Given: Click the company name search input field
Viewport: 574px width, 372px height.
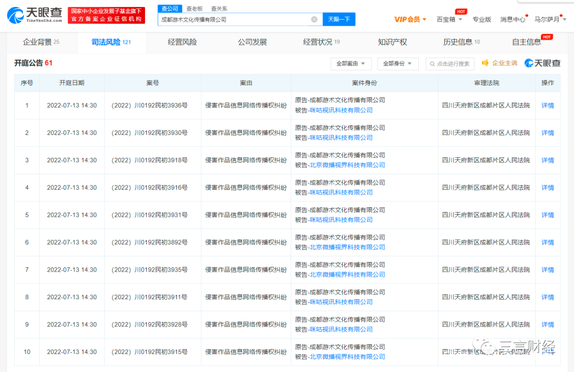Looking at the screenshot, I should pyautogui.click(x=234, y=20).
